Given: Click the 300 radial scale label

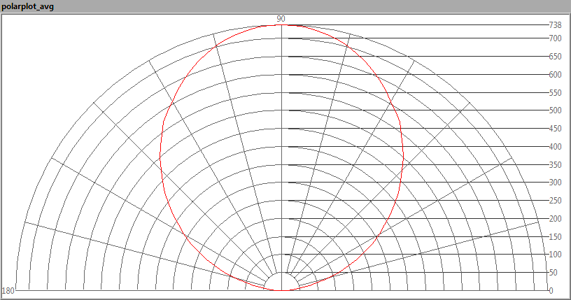Looking at the screenshot, I should (x=555, y=183).
